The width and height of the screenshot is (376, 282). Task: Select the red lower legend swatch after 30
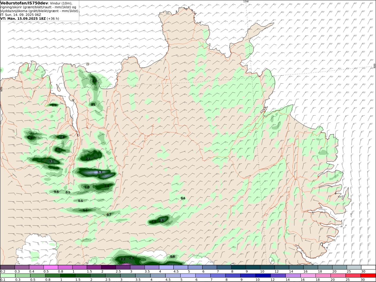[369, 276]
